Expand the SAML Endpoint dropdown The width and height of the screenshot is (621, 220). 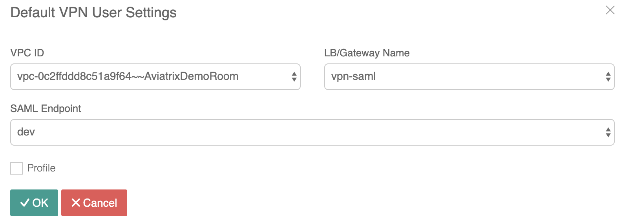pyautogui.click(x=312, y=132)
